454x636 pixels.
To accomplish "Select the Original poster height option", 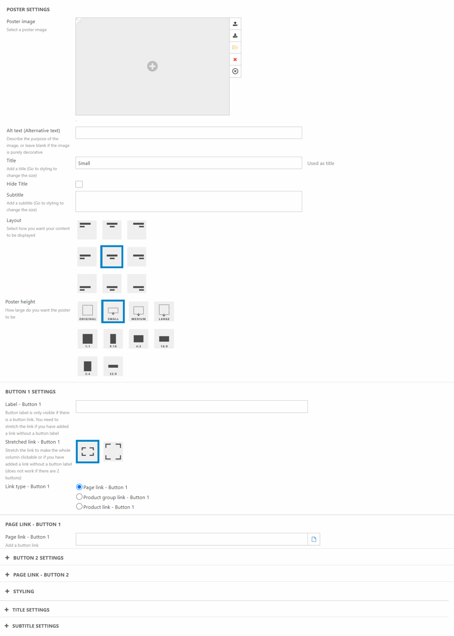I will pos(88,311).
